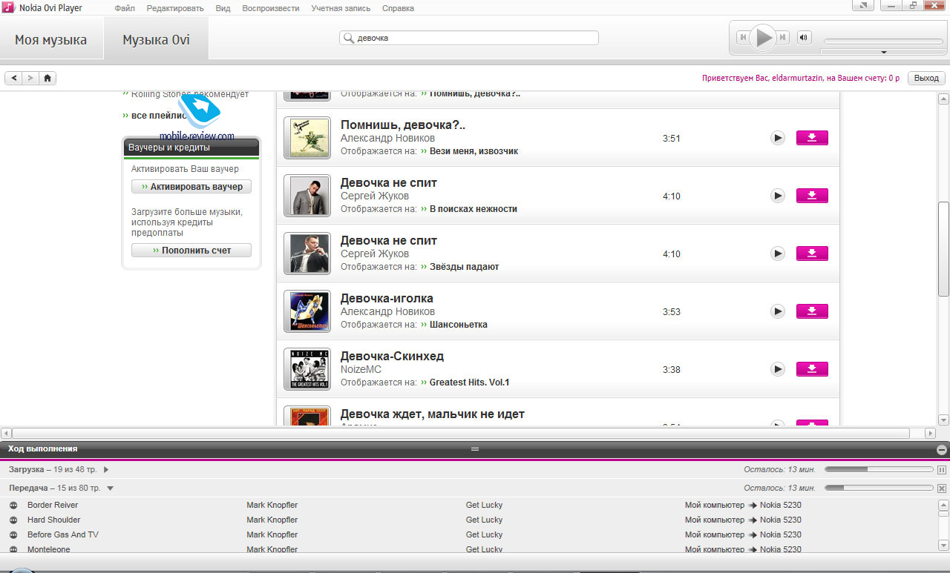Pause the Загрузка download progress

(x=942, y=470)
